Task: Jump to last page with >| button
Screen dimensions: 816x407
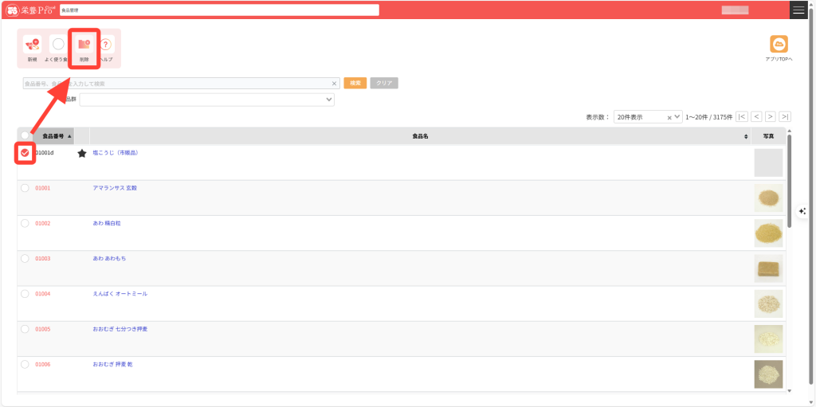Action: click(785, 116)
